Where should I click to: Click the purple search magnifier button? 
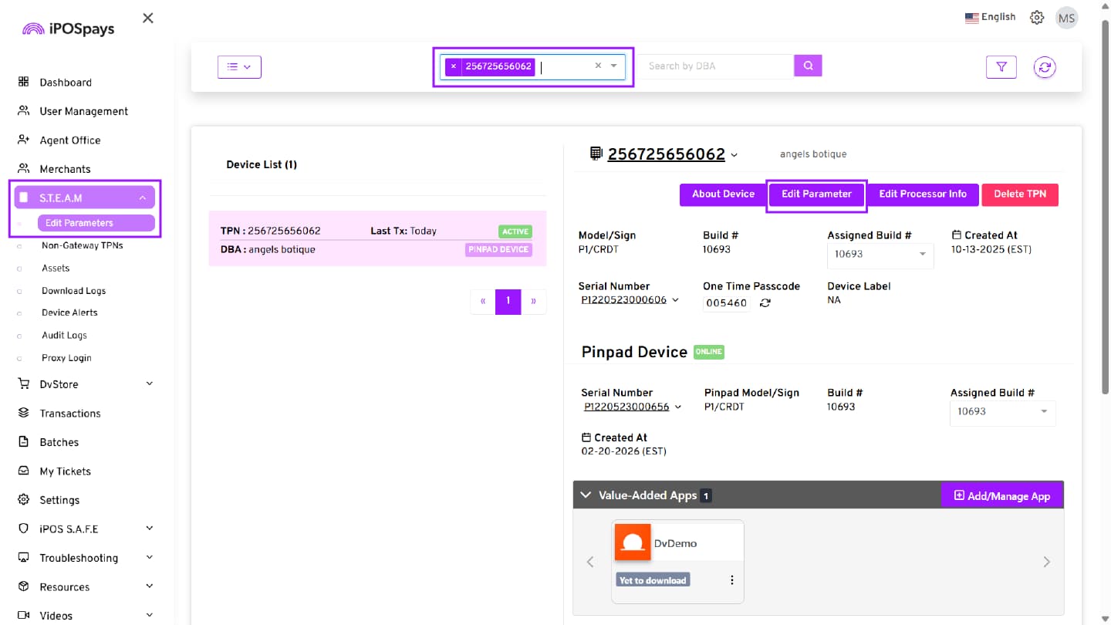(808, 66)
